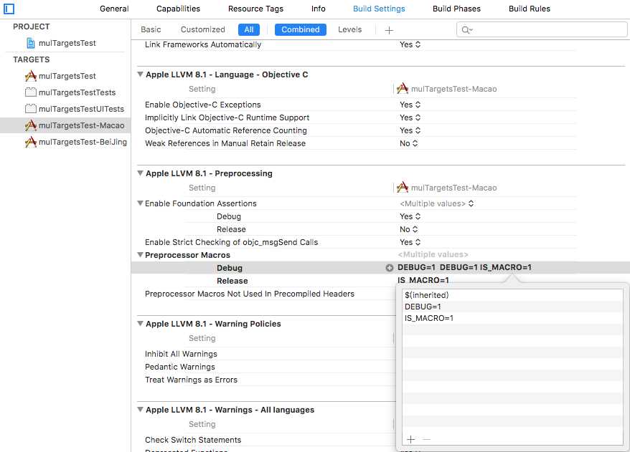Toggle the project navigator sidebar icon
This screenshot has height=452, width=630.
9,9
